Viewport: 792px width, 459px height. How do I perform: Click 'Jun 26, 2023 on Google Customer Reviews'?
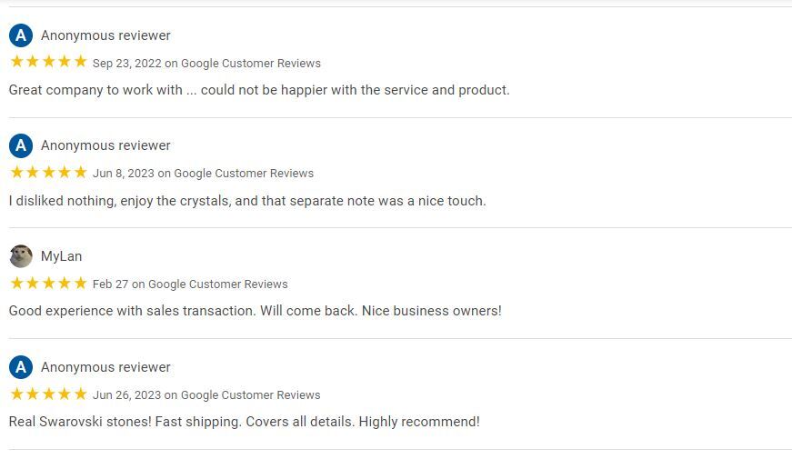206,394
